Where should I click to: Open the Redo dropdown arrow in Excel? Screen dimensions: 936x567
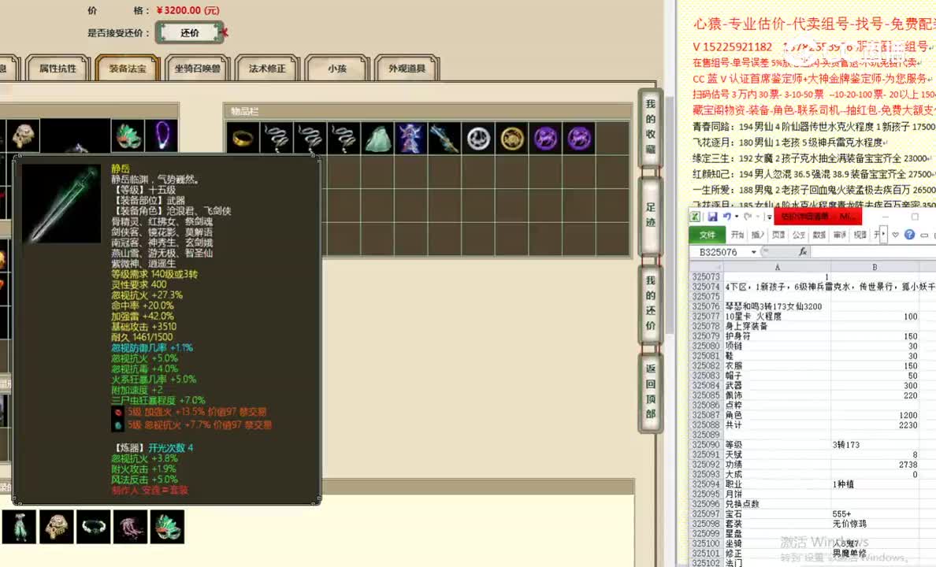coord(758,217)
